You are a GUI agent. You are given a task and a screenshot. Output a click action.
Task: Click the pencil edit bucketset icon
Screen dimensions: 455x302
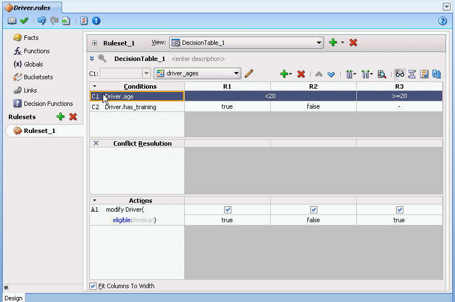pos(249,74)
